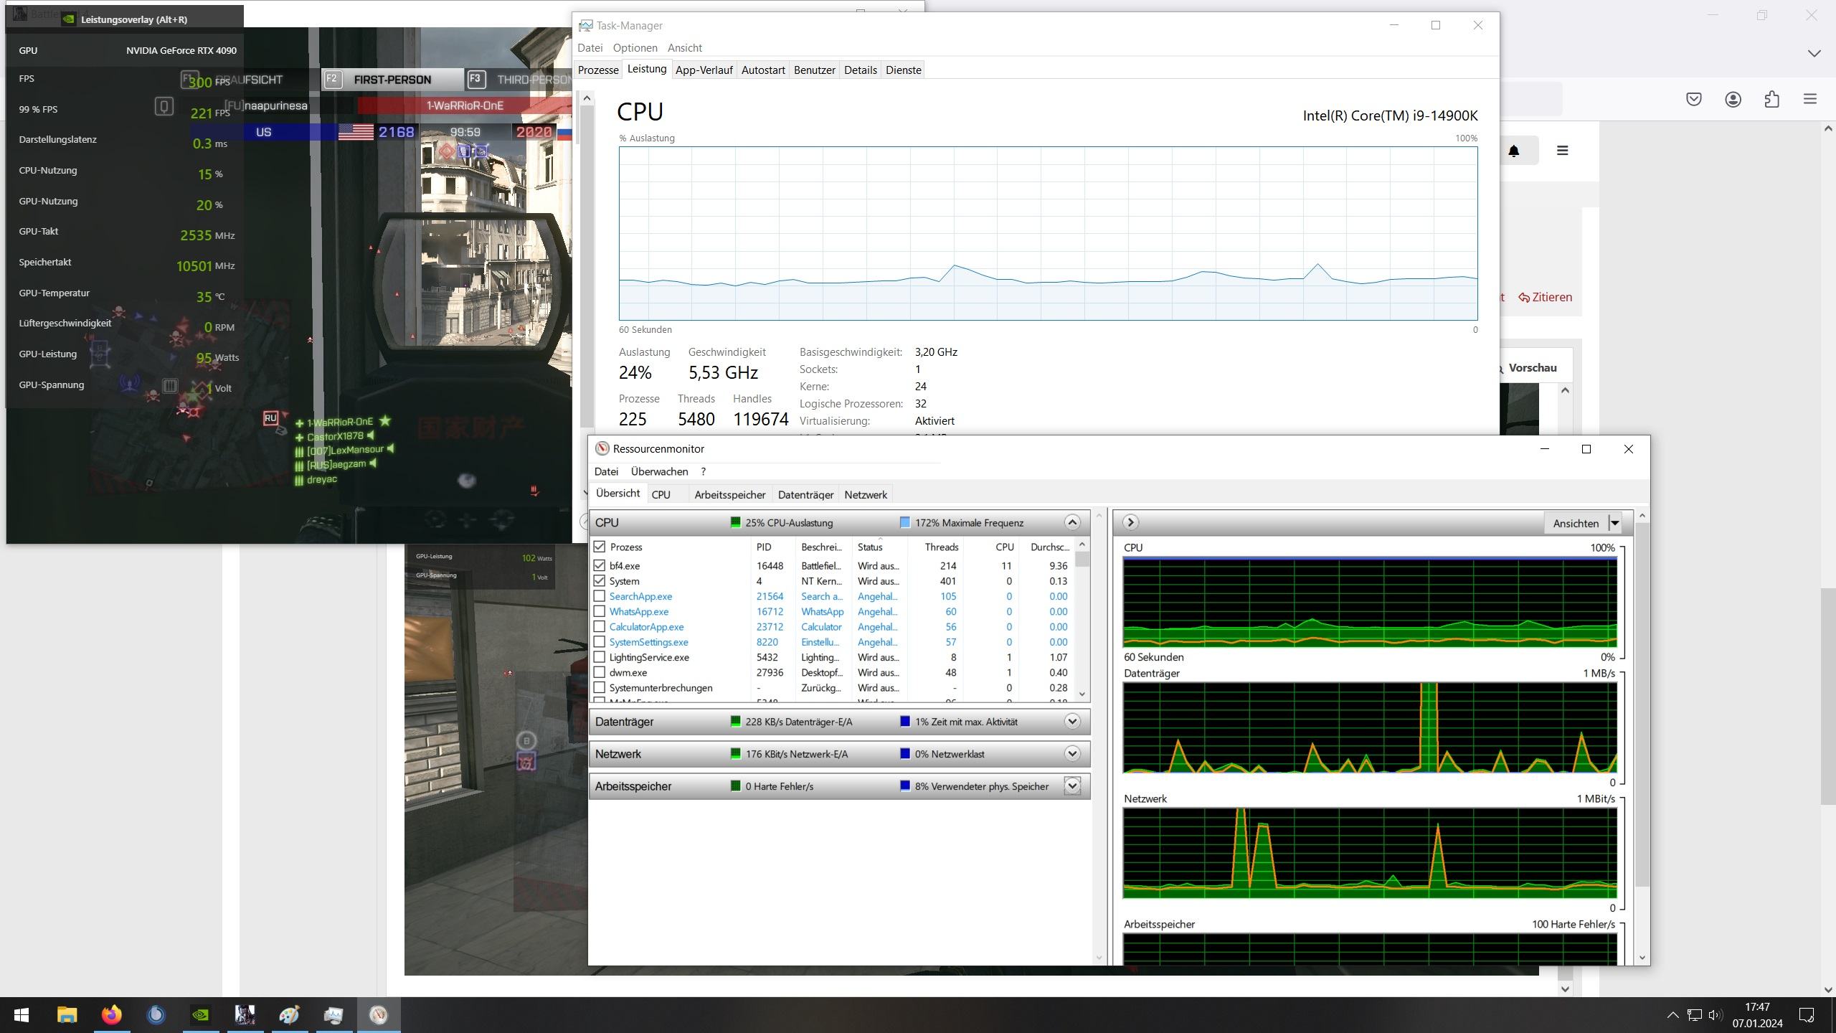Expand the Arbeitsspeicher section
The height and width of the screenshot is (1033, 1836).
(x=1072, y=786)
